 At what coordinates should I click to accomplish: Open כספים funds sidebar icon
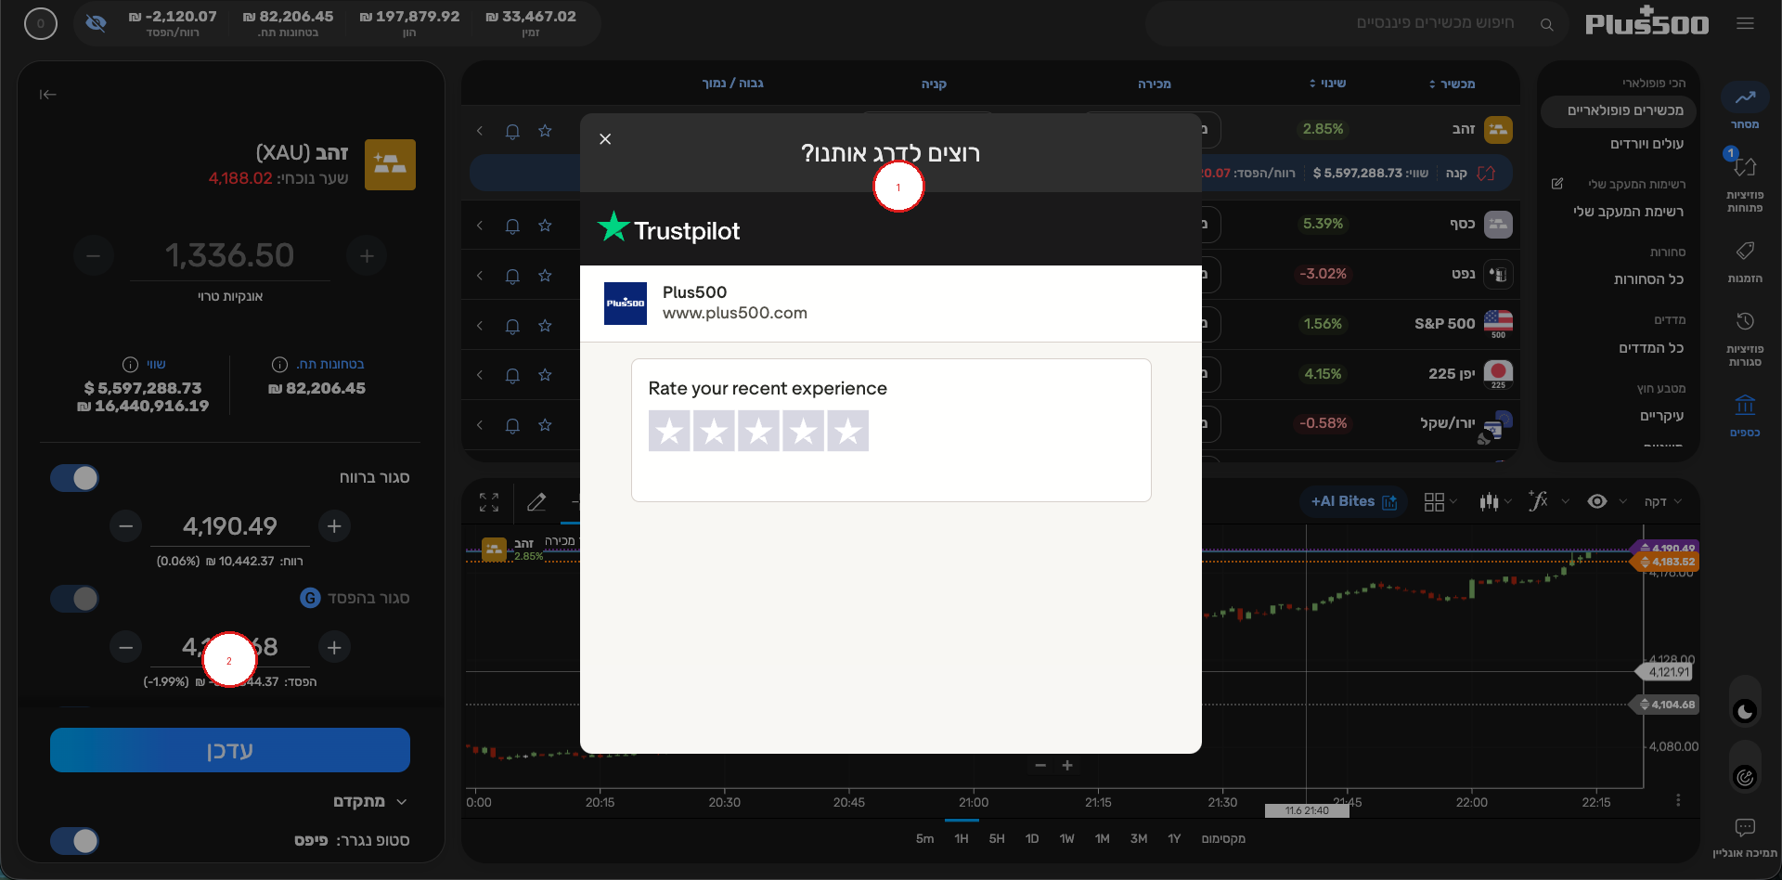[x=1745, y=415]
